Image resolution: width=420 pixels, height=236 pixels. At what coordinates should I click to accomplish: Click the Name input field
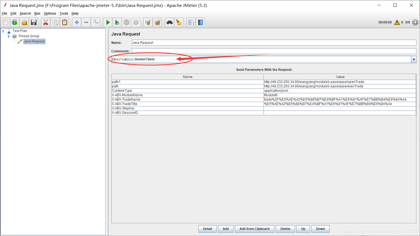[274, 42]
